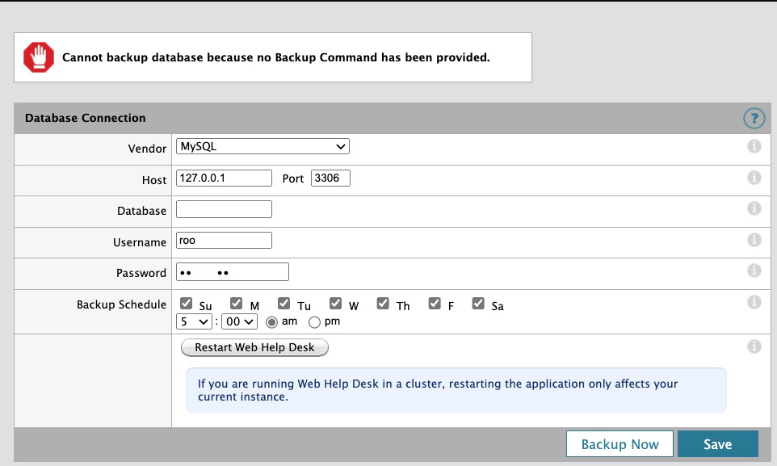The width and height of the screenshot is (777, 466).
Task: Click the Database name input field
Action: point(224,210)
